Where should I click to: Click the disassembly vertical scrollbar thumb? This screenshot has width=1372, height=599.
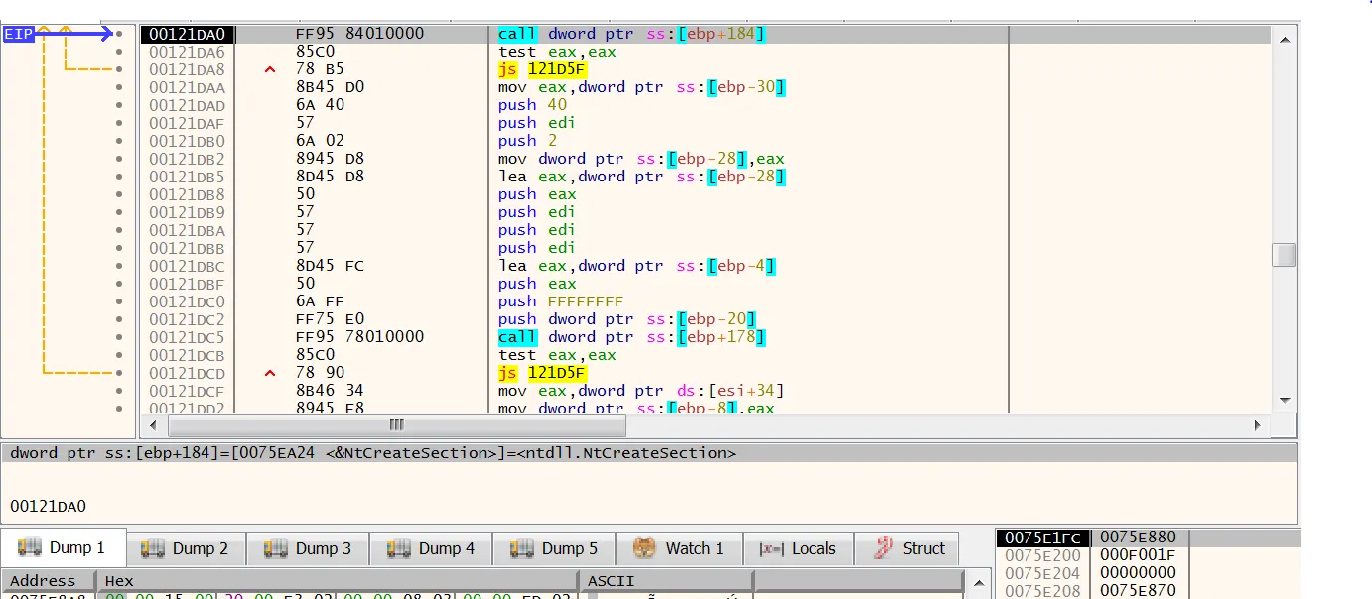point(1285,255)
